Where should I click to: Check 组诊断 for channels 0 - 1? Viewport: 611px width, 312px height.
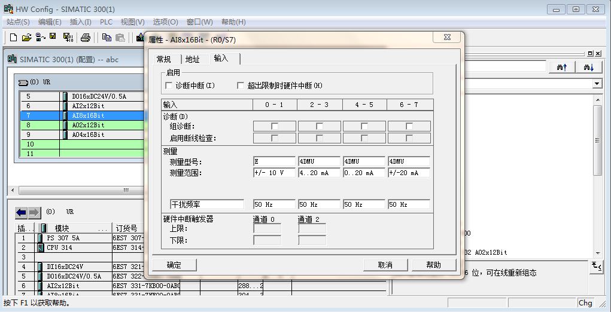(275, 126)
